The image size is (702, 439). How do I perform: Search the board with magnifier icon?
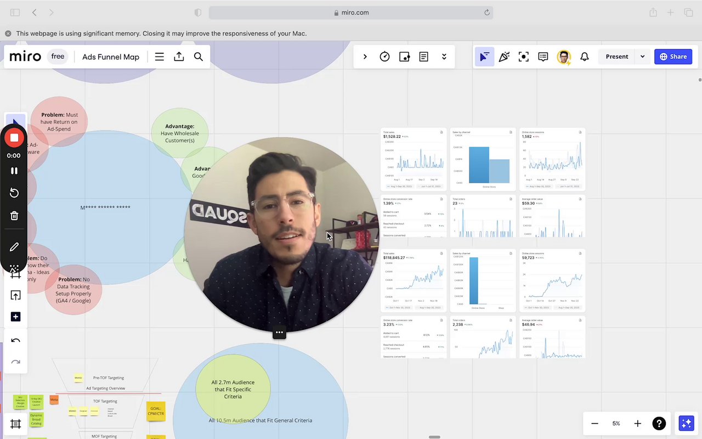(199, 57)
